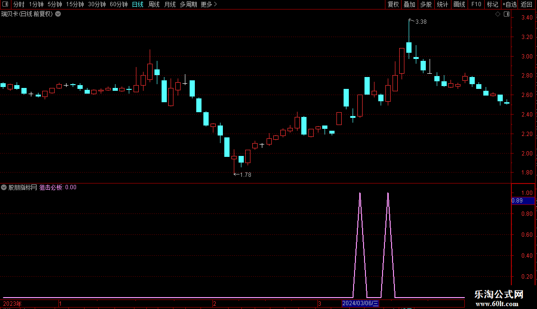
Task: Select the 15分钟 period tab
Action: click(75, 4)
